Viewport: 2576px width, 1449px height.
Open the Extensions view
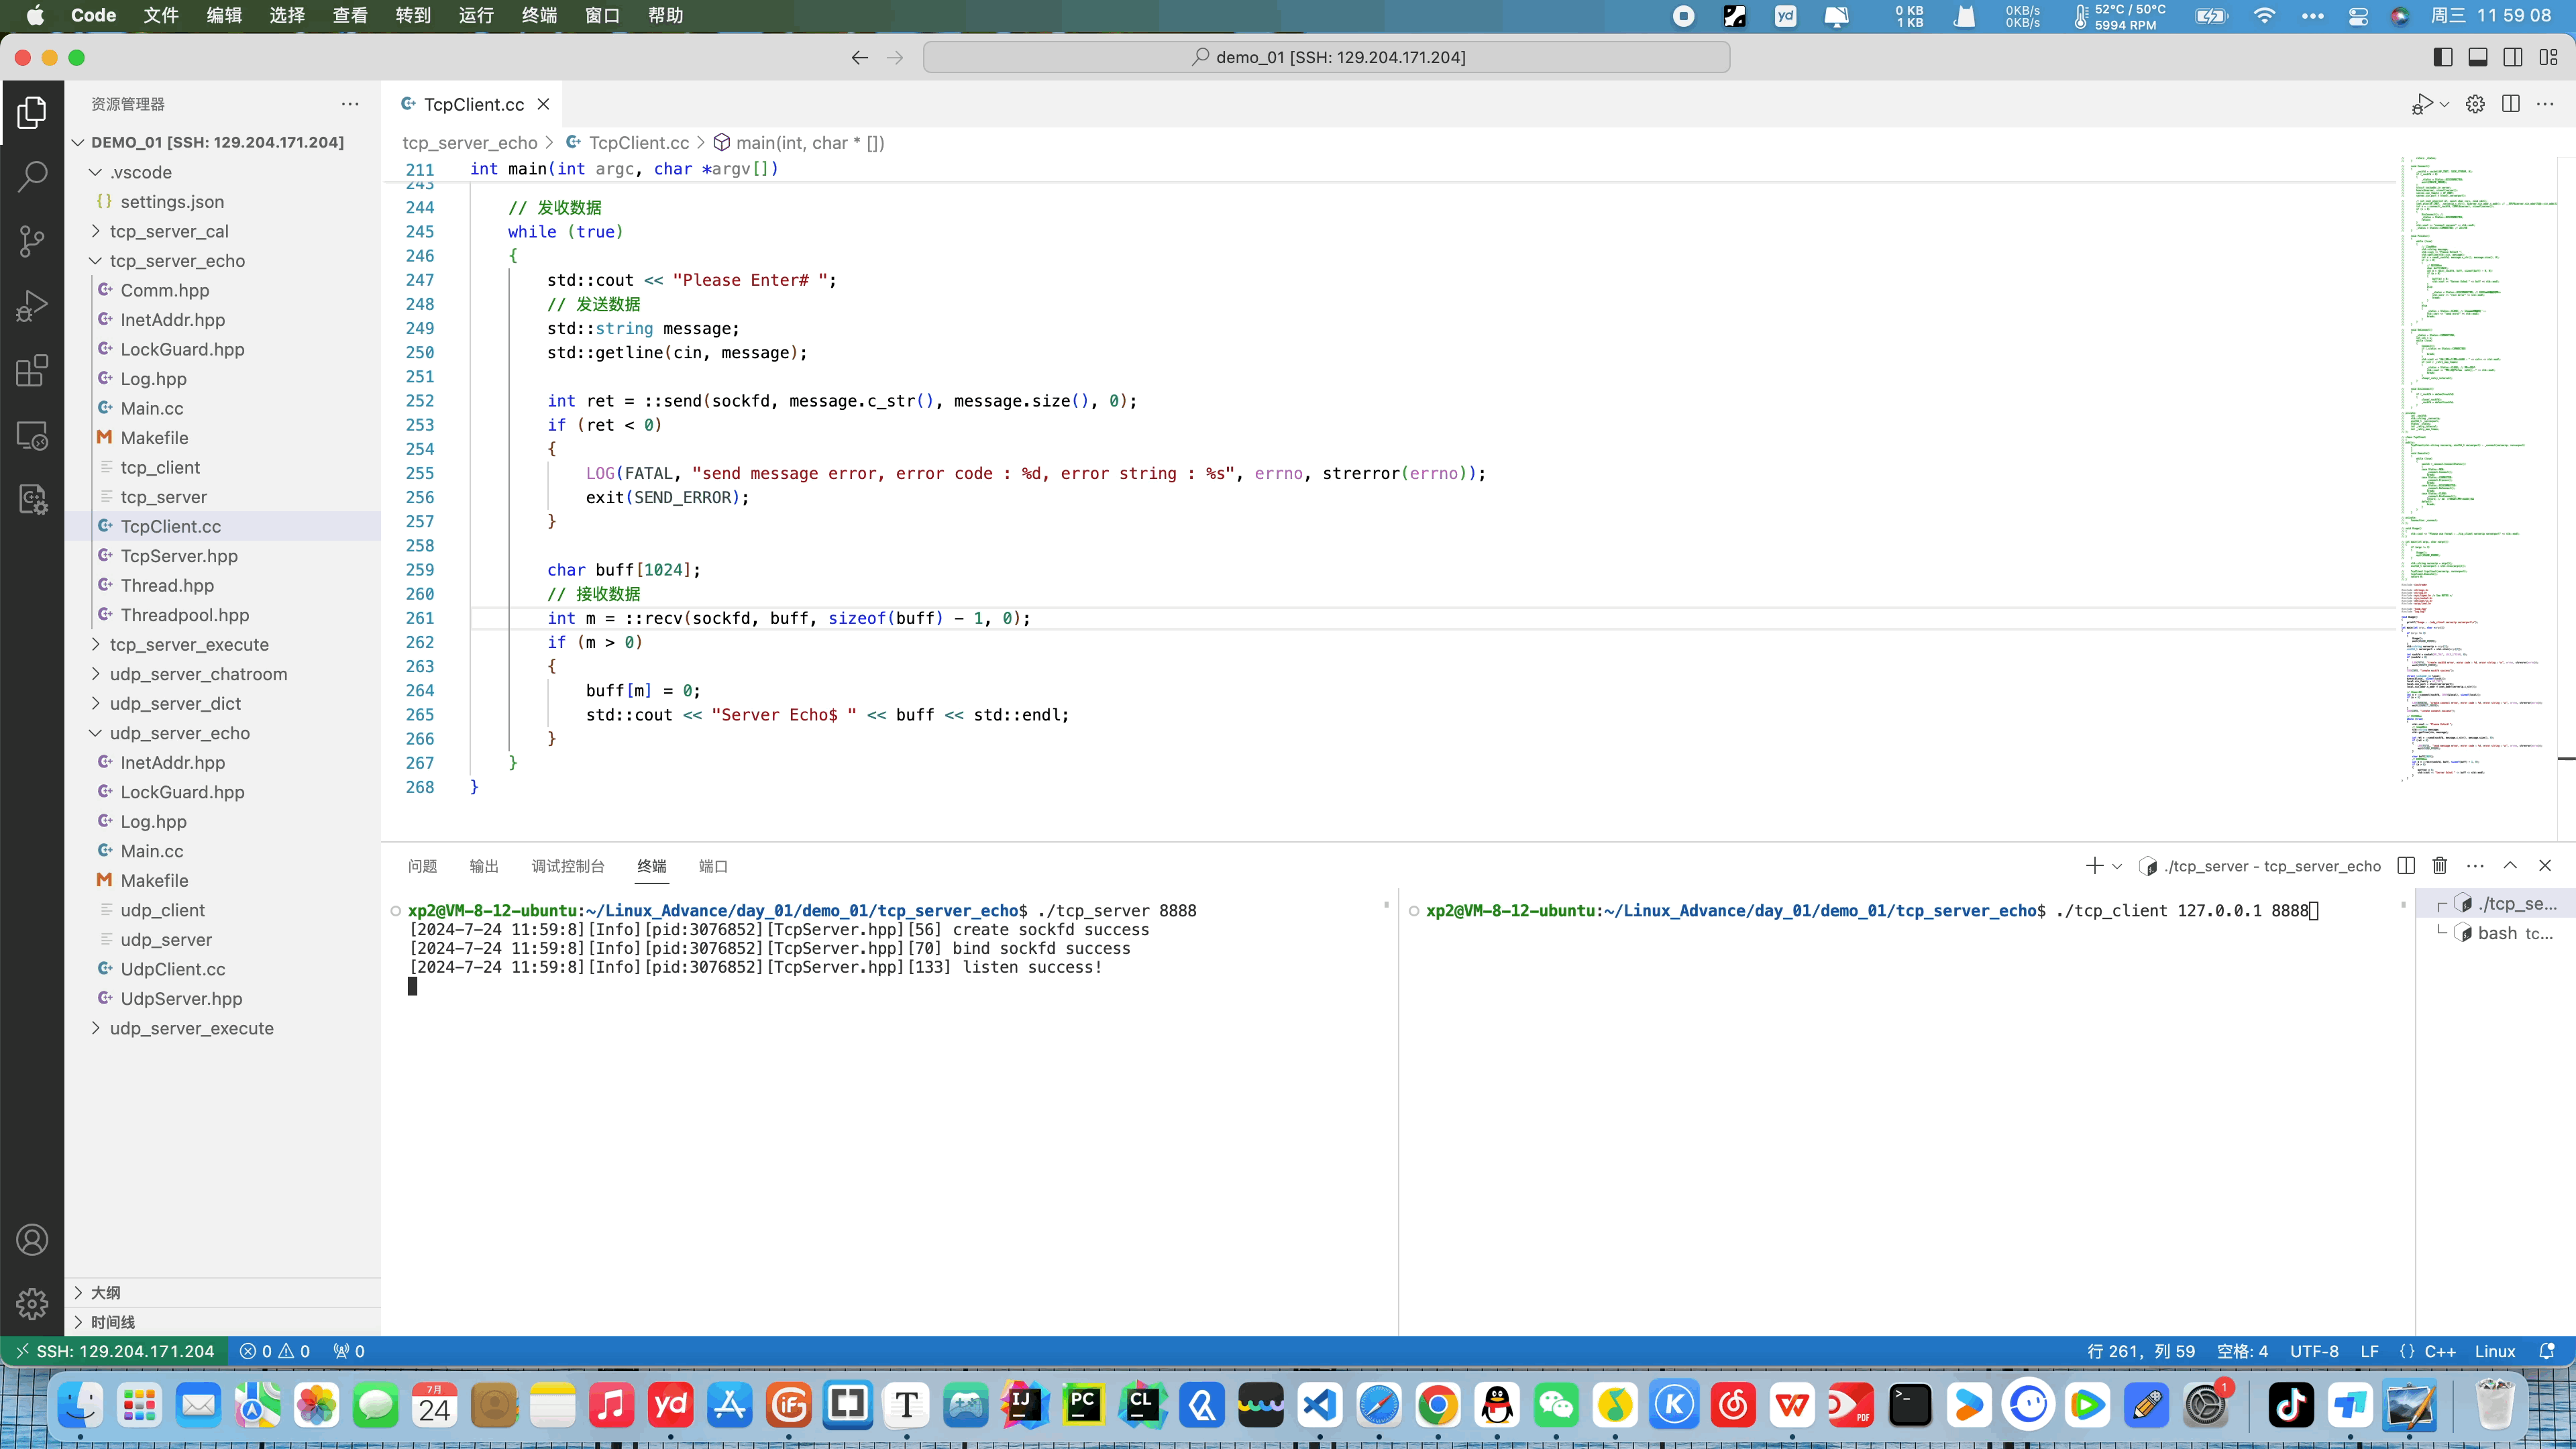coord(32,371)
